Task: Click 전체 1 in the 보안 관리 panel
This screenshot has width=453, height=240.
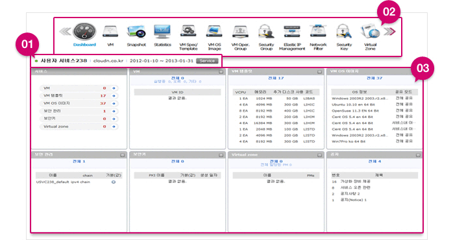Action: (x=79, y=162)
